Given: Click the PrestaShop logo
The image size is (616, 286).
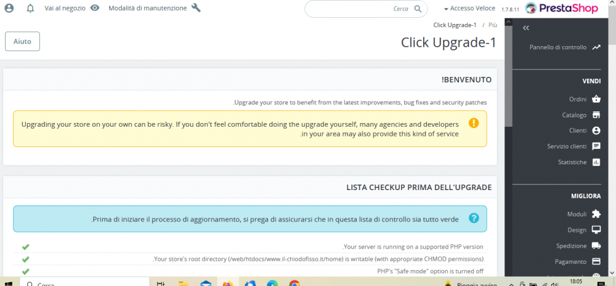Looking at the screenshot, I should (562, 8).
